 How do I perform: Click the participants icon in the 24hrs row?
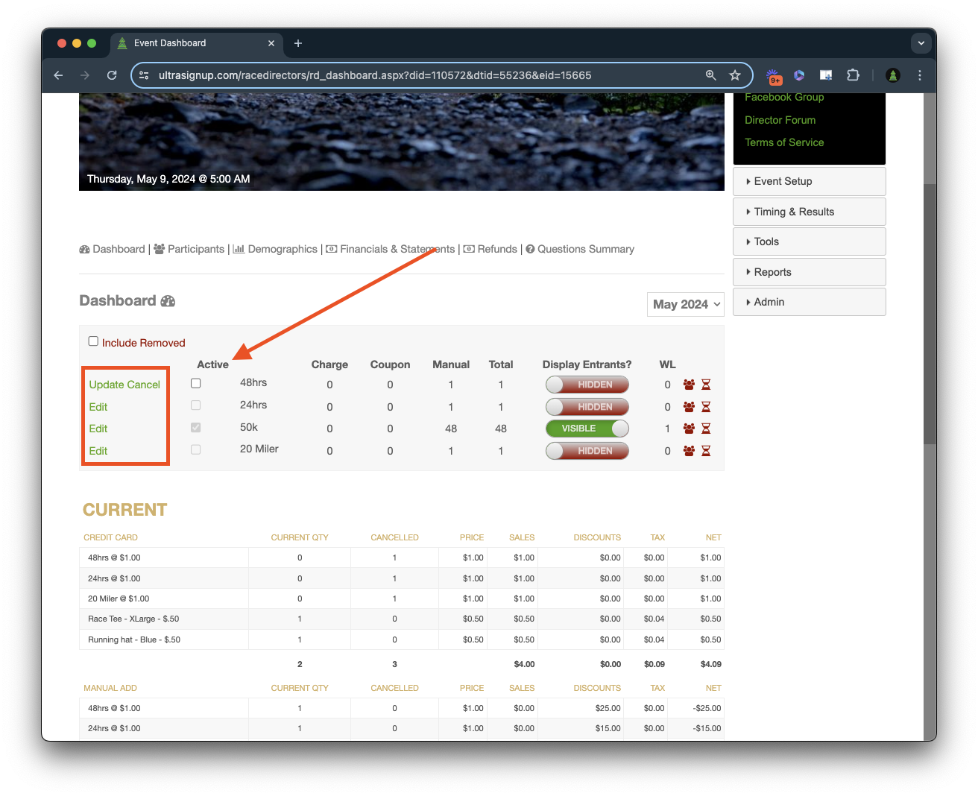click(x=689, y=407)
